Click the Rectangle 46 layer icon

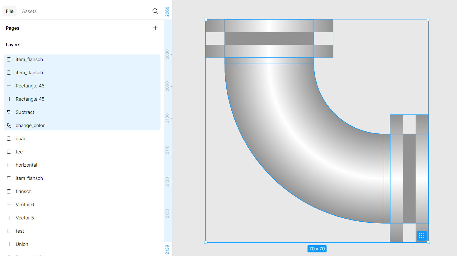[x=9, y=86]
